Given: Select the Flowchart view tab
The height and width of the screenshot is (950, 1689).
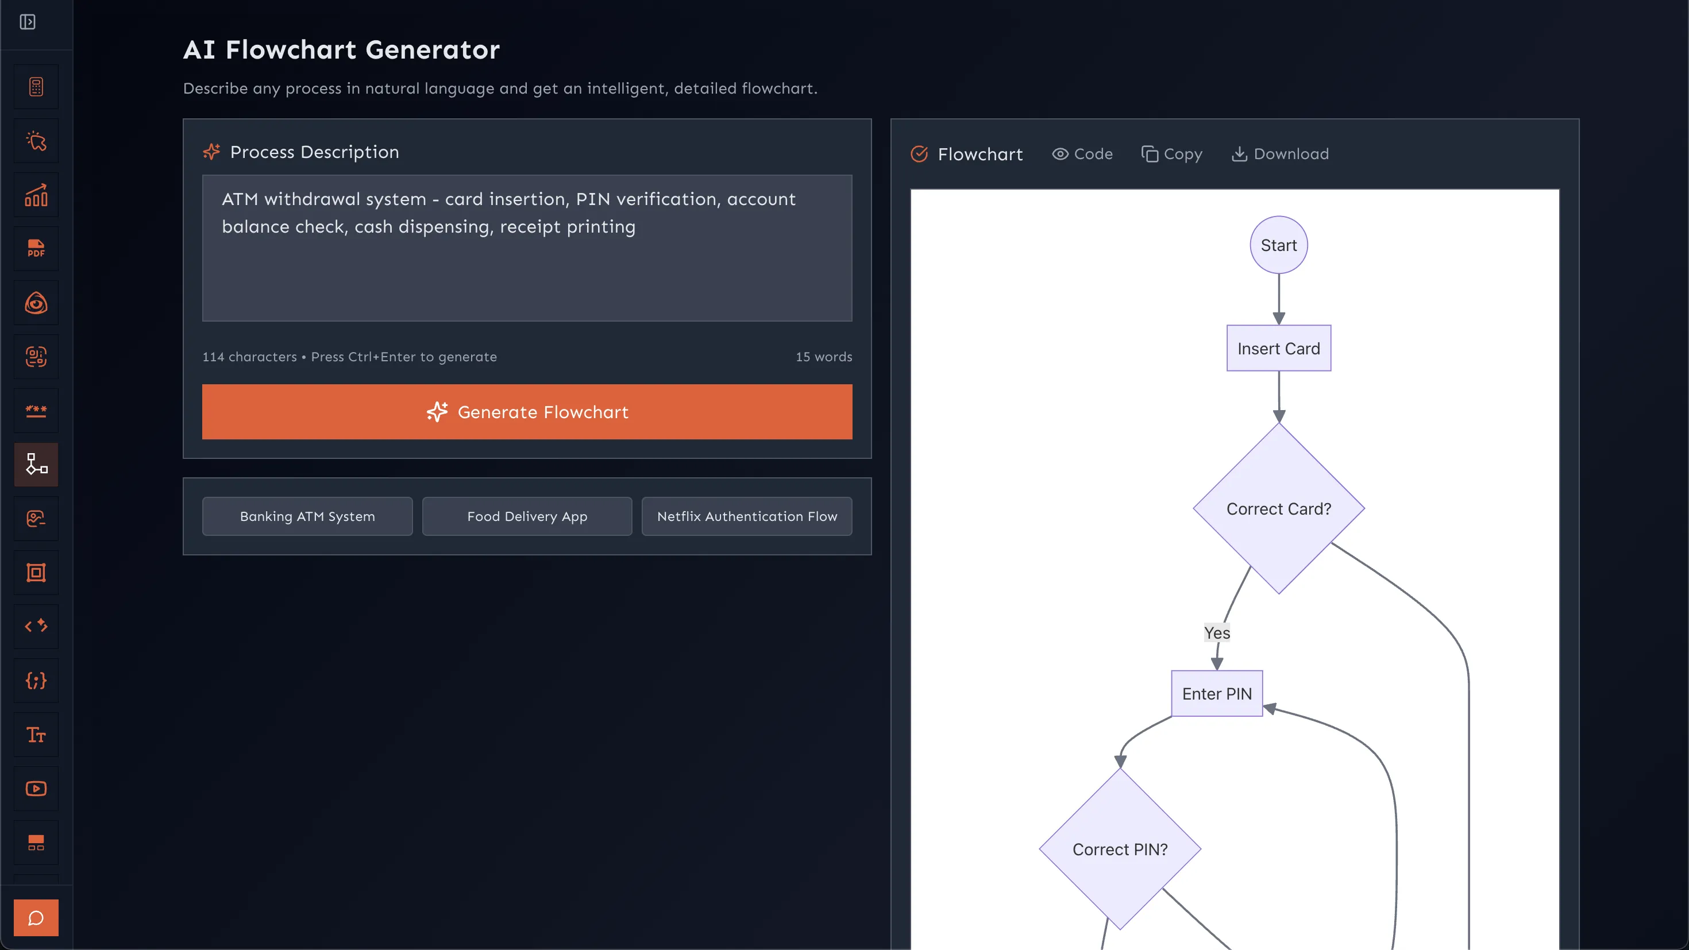Looking at the screenshot, I should 967,154.
